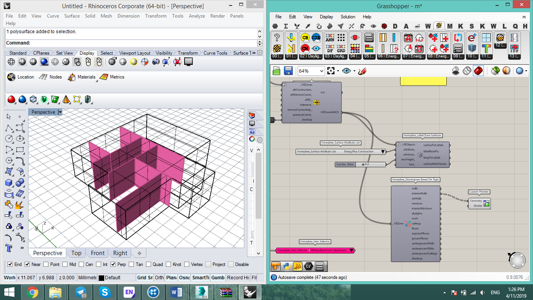
Task: Click the Grasshopper sketch pen icon
Action: [362, 71]
